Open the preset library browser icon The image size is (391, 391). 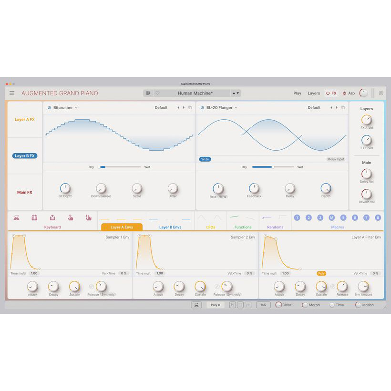pos(148,93)
